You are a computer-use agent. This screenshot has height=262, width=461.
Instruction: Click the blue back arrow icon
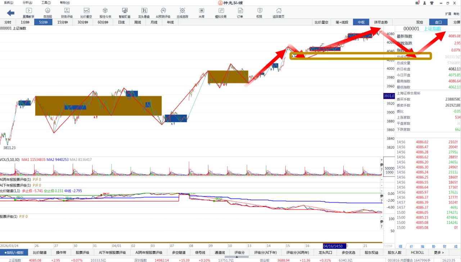point(11,13)
